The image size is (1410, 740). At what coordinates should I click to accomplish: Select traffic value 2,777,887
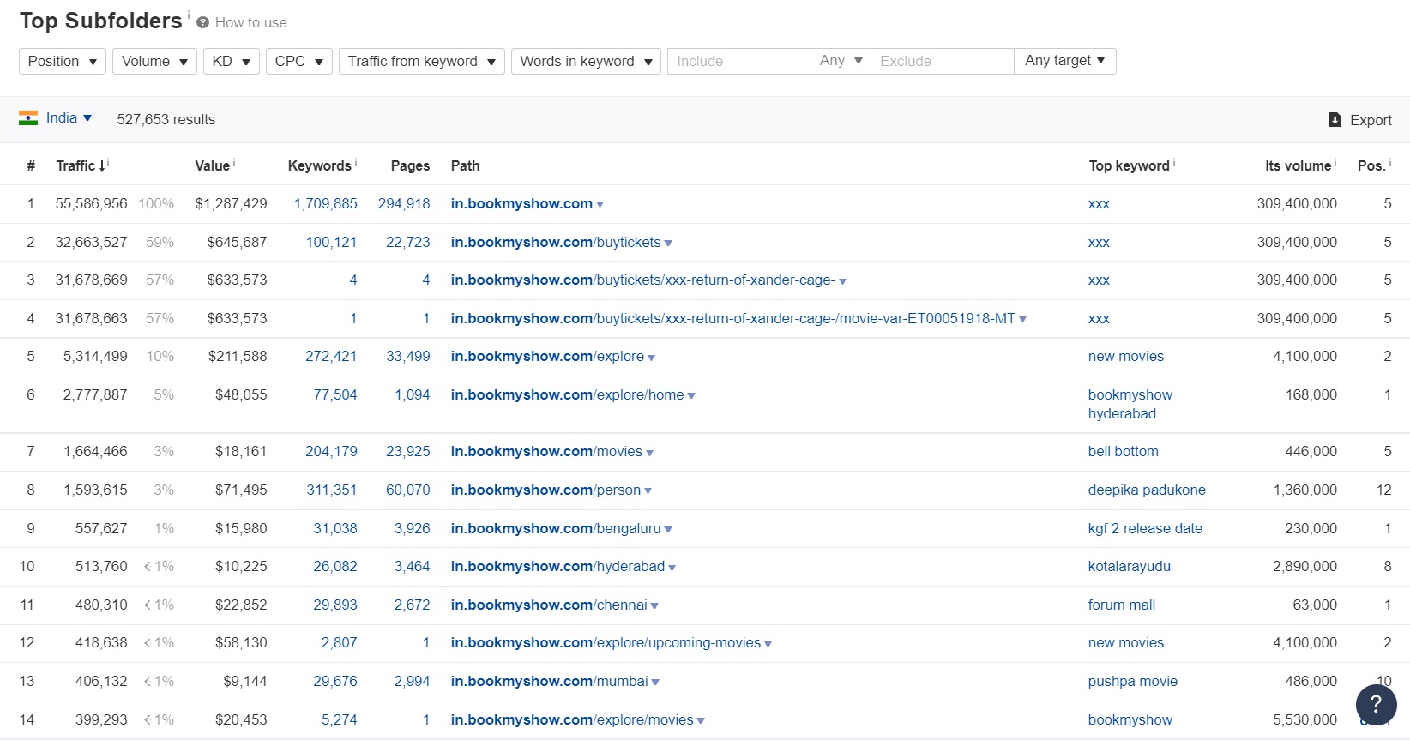click(95, 394)
